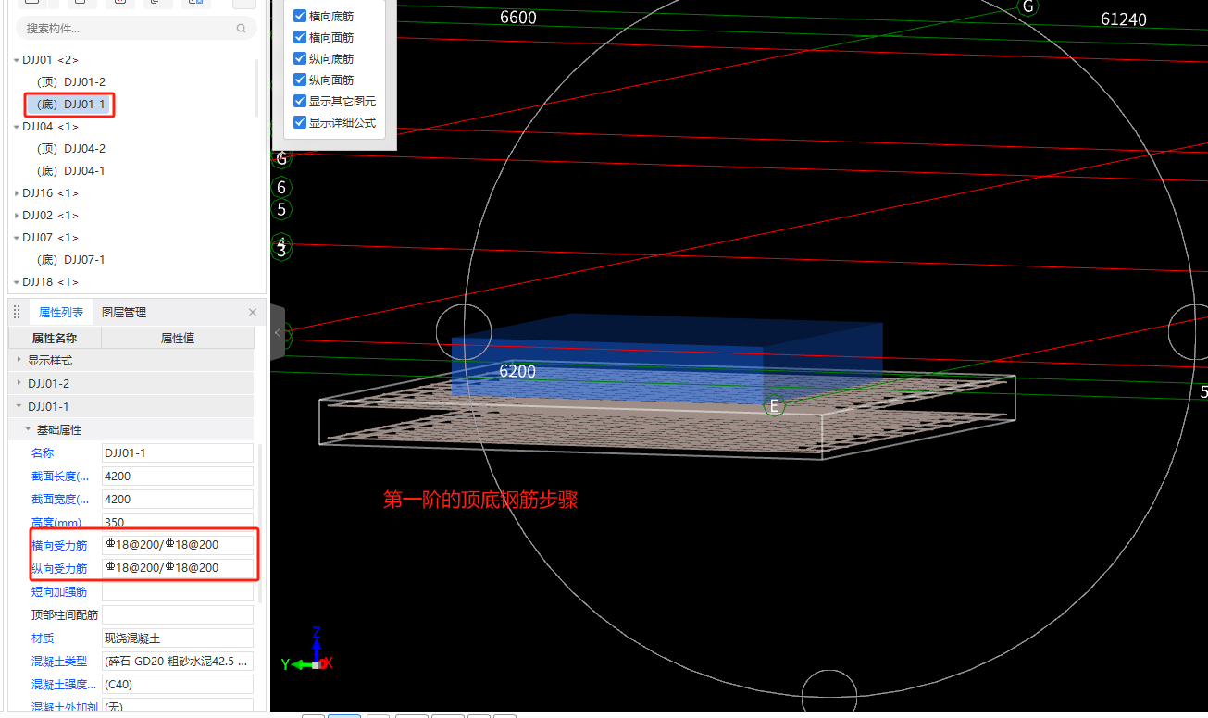Click axis bubble 6 on the viewport's left edge
Screen dimensions: 1208x718
pyautogui.click(x=281, y=188)
